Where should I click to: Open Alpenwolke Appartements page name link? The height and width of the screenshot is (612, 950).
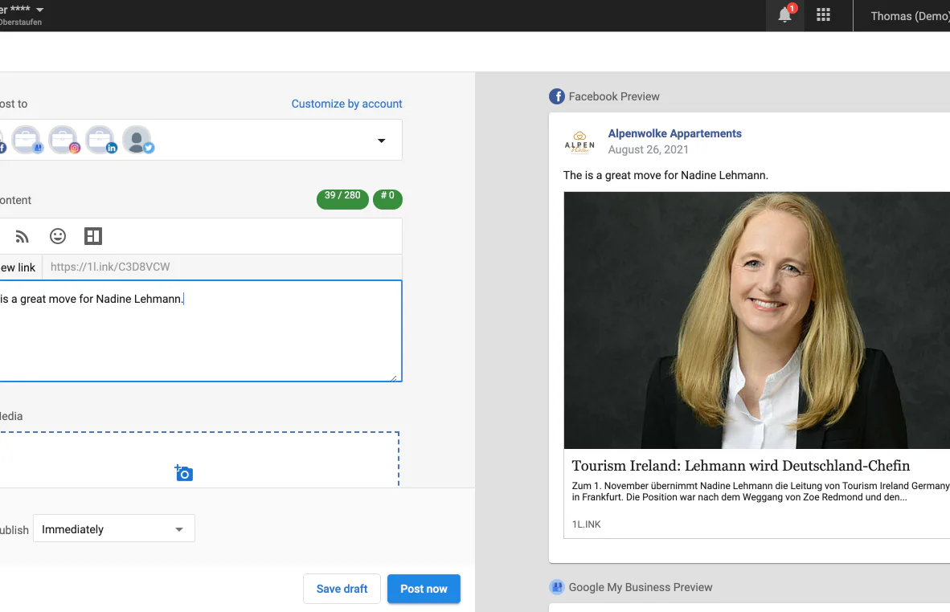(674, 133)
